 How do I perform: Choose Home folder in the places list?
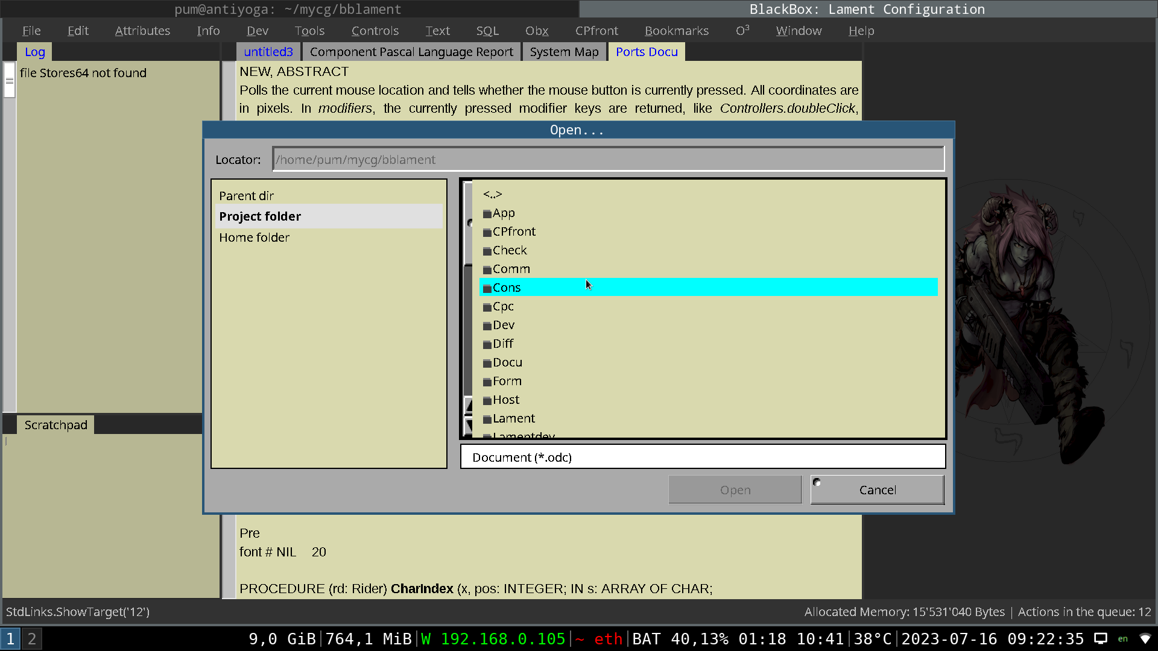click(x=254, y=237)
